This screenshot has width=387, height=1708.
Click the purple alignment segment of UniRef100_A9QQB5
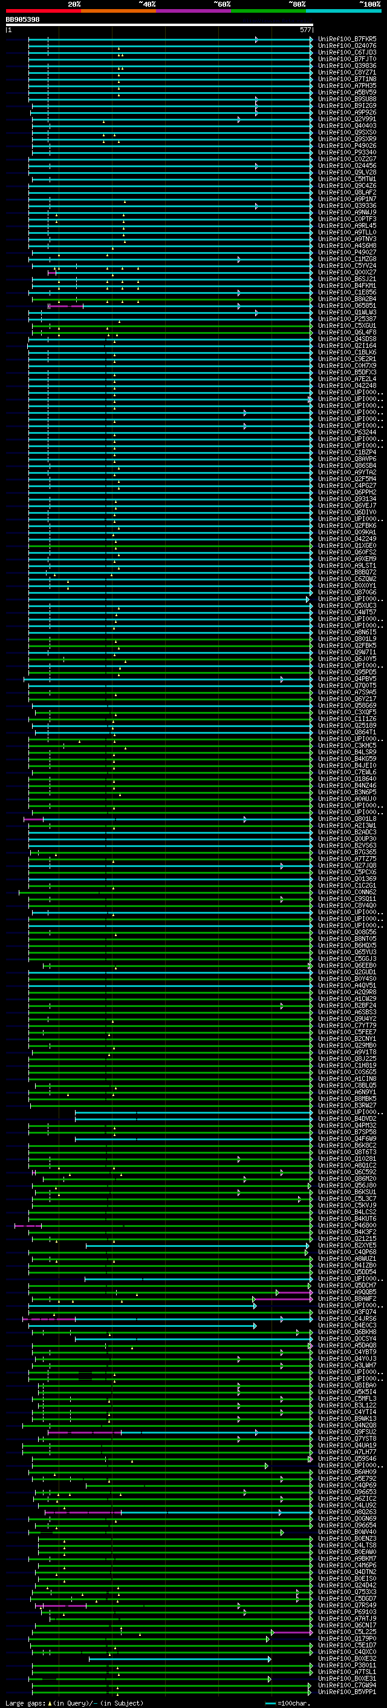295,1292
